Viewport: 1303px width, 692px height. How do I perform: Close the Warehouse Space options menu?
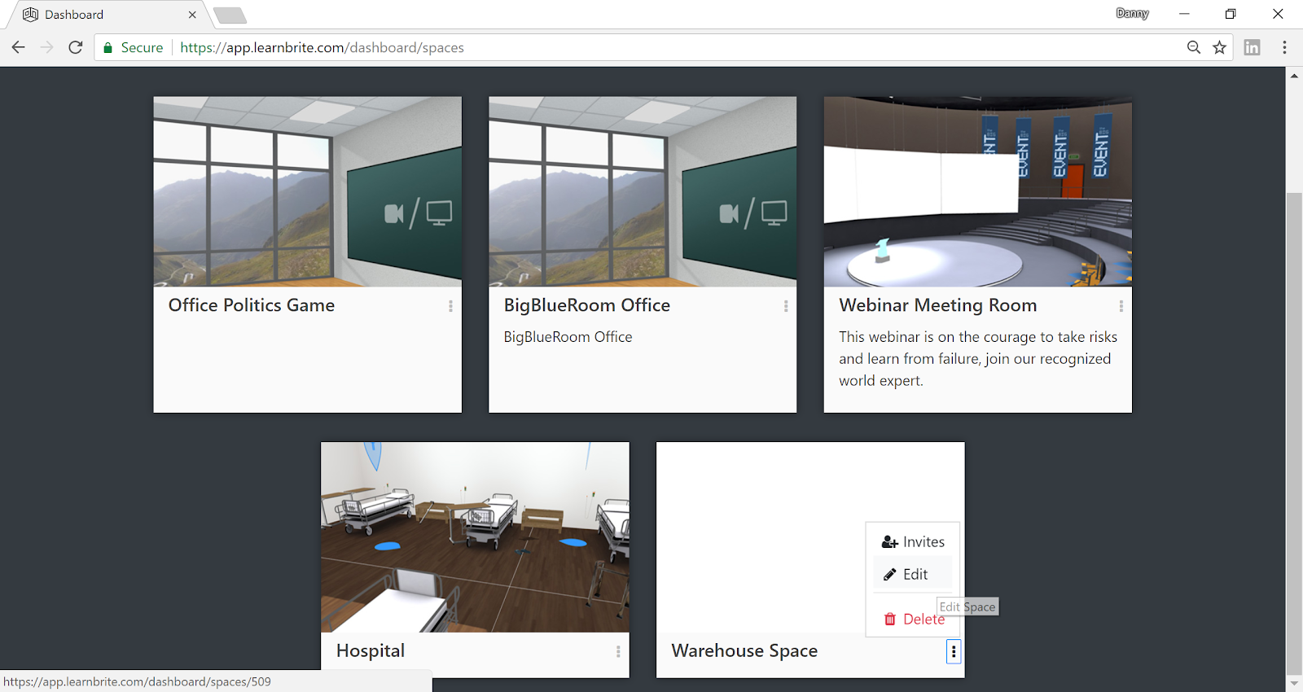(x=954, y=651)
